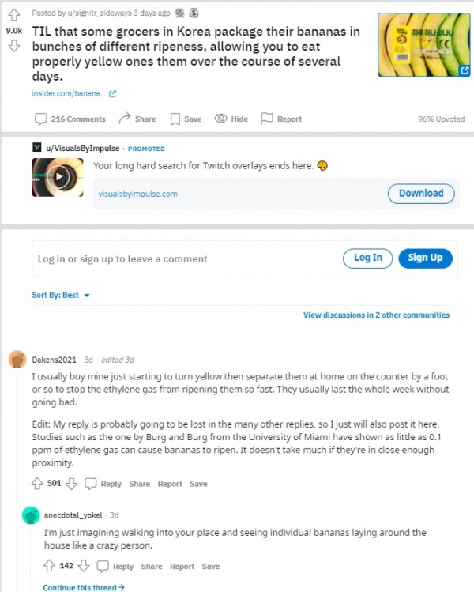Image resolution: width=474 pixels, height=592 pixels.
Task: Play the VisualsByImpulse ad video
Action: pyautogui.click(x=59, y=177)
